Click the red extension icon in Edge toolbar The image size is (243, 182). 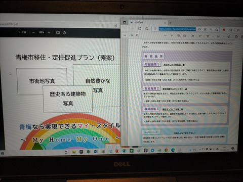(x=224, y=30)
